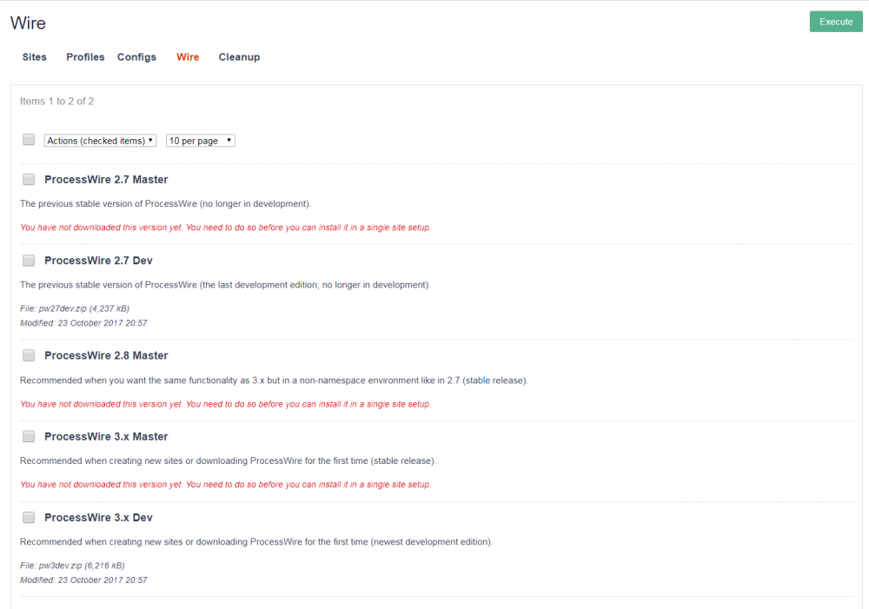
Task: Check the ProcessWire 3.x Master checkbox
Action: [29, 437]
